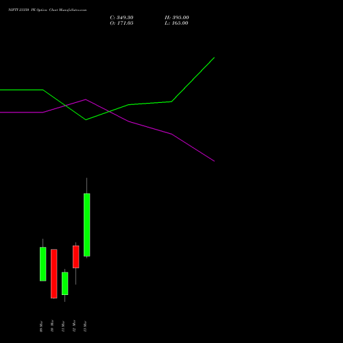The height and width of the screenshot is (343, 343).
Task: Select the close value C: 349.30
Action: pyautogui.click(x=121, y=18)
